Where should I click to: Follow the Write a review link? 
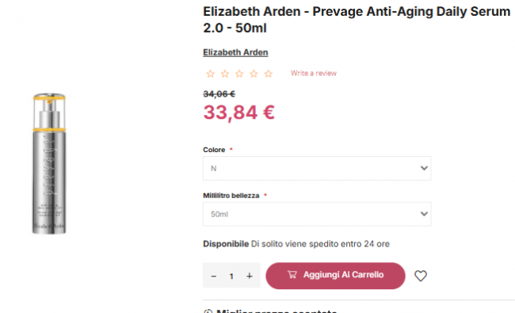[x=313, y=73]
